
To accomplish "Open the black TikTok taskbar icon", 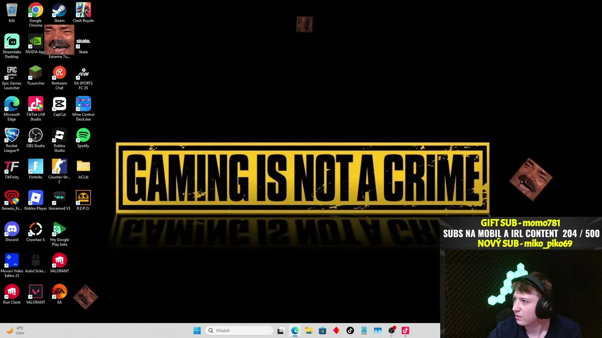I will [350, 330].
